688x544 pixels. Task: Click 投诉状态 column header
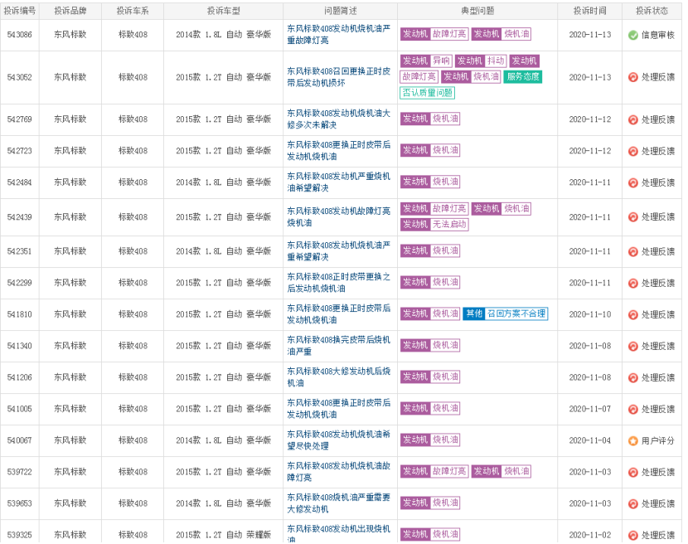652,11
